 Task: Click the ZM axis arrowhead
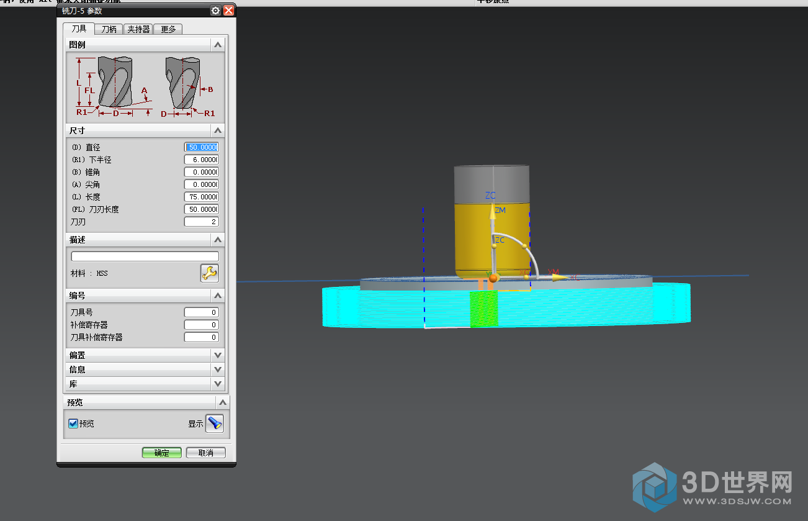click(492, 211)
